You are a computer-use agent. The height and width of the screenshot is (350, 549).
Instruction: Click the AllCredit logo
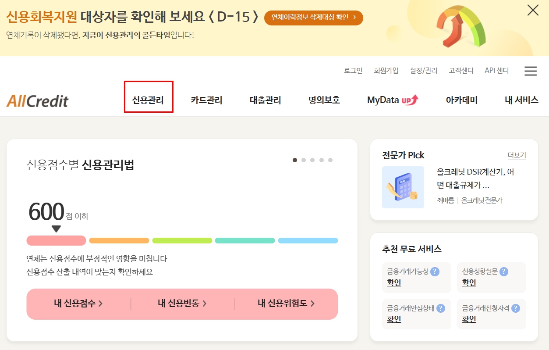click(x=37, y=100)
